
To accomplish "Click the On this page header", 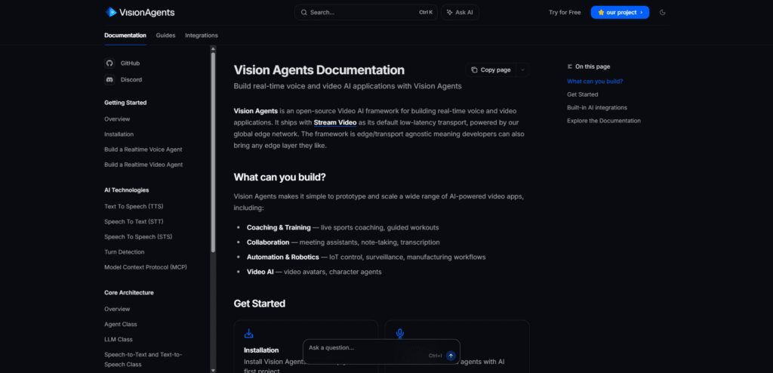I will (589, 66).
